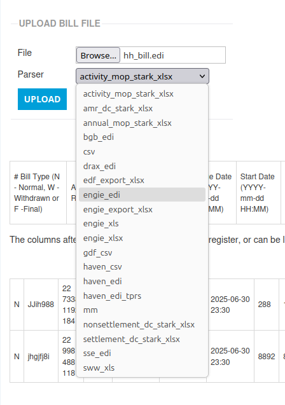Click the jhgjfj8i reference cell
This screenshot has height=405, width=285.
41,357
